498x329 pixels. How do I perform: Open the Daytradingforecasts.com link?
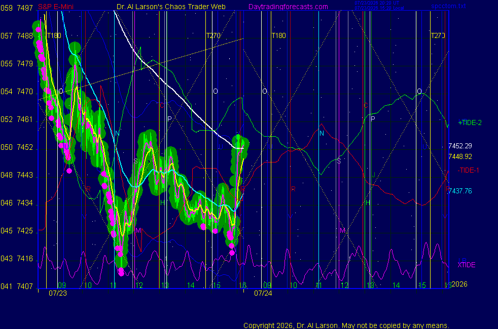pyautogui.click(x=288, y=7)
